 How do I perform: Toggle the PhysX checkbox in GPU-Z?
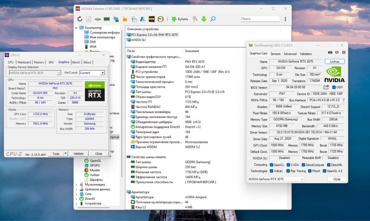310,171
